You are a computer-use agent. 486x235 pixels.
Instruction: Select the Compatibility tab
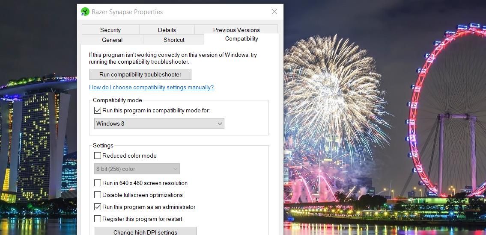pos(242,38)
